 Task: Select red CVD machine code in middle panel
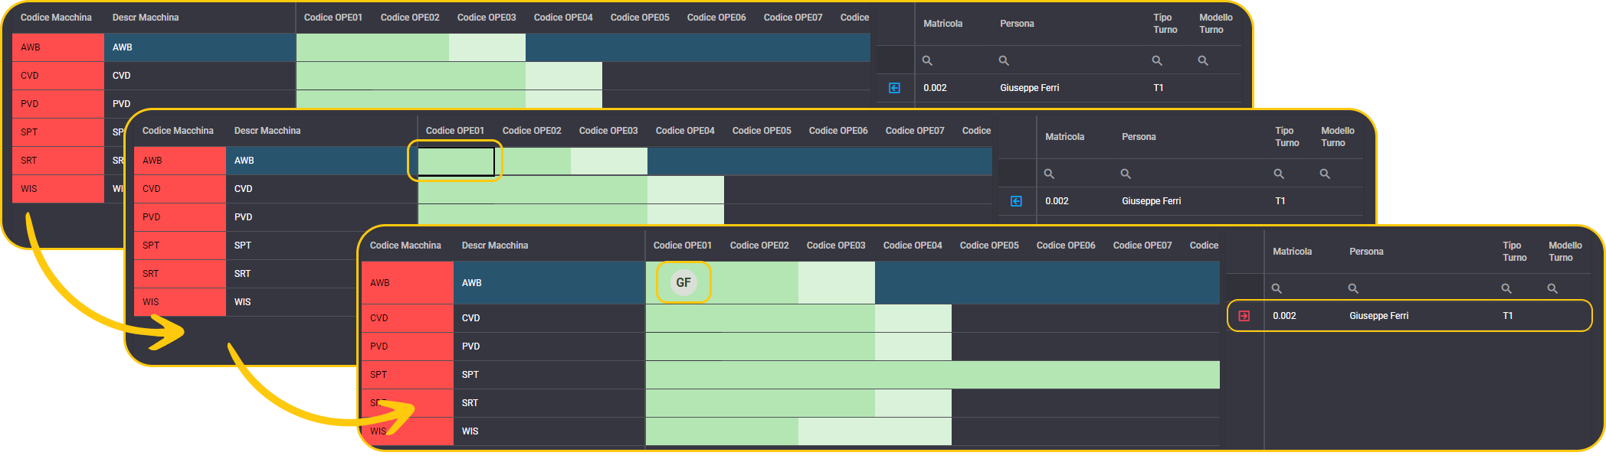click(180, 189)
